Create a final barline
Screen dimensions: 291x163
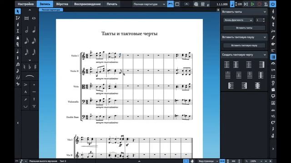coord(261,65)
